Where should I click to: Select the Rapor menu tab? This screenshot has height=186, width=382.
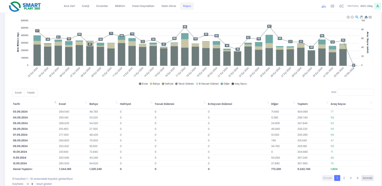click(x=187, y=6)
